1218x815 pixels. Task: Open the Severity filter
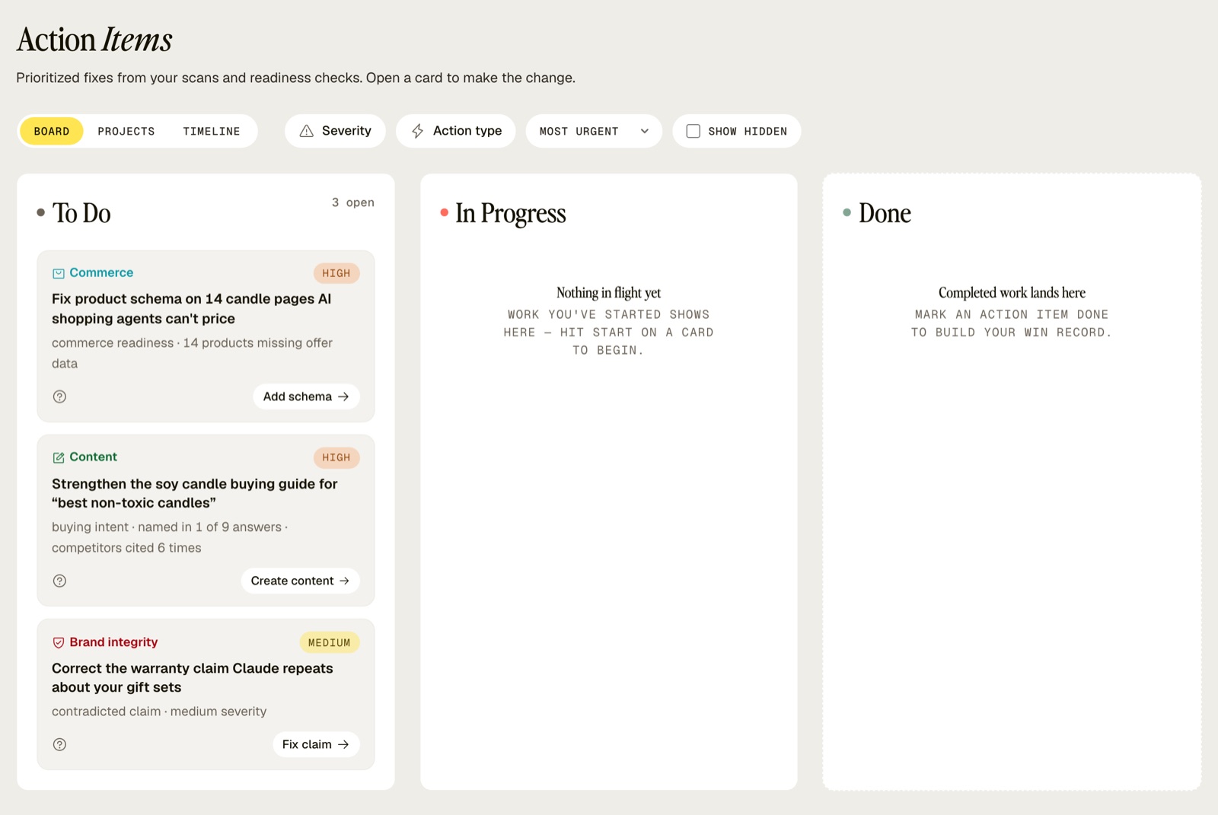click(x=335, y=131)
